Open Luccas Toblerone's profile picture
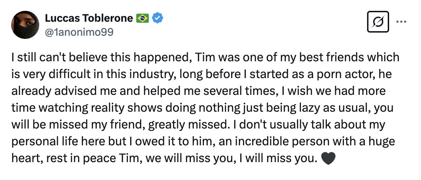Screen dimensions: 421x180 tap(25, 25)
